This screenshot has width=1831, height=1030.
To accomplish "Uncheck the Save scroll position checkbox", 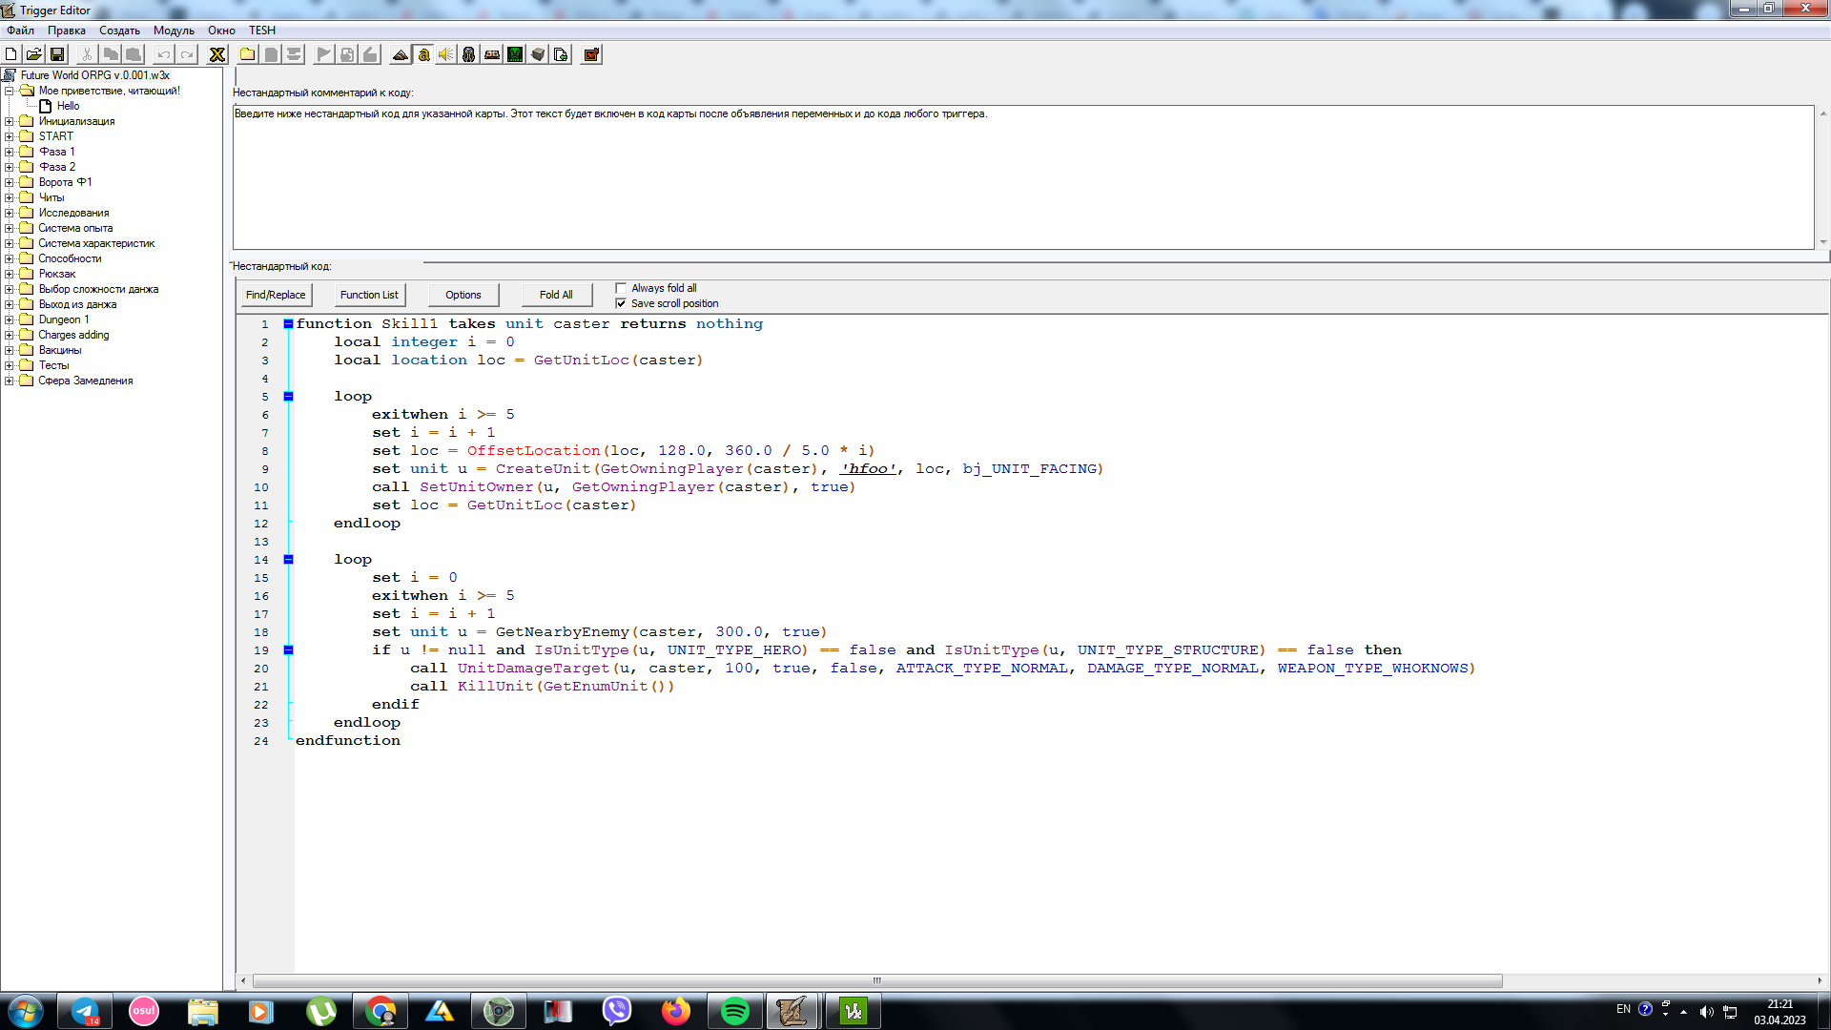I will click(x=621, y=303).
